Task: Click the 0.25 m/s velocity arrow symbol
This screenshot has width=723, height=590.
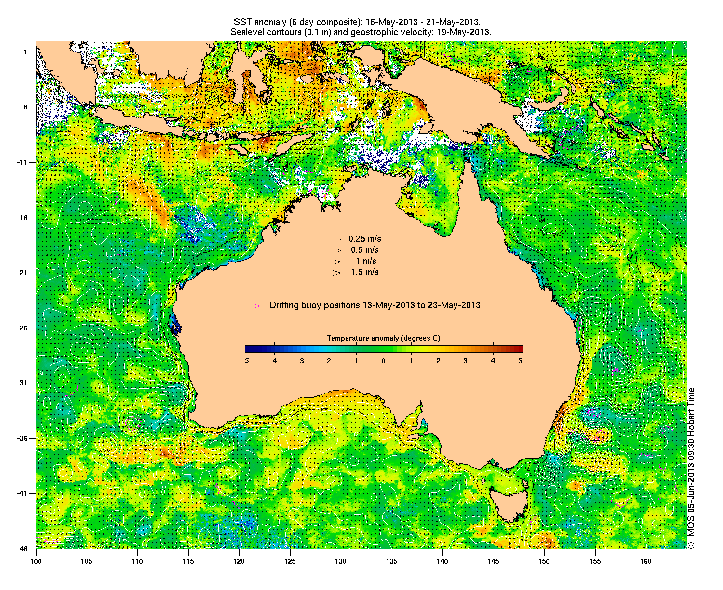Action: (340, 239)
